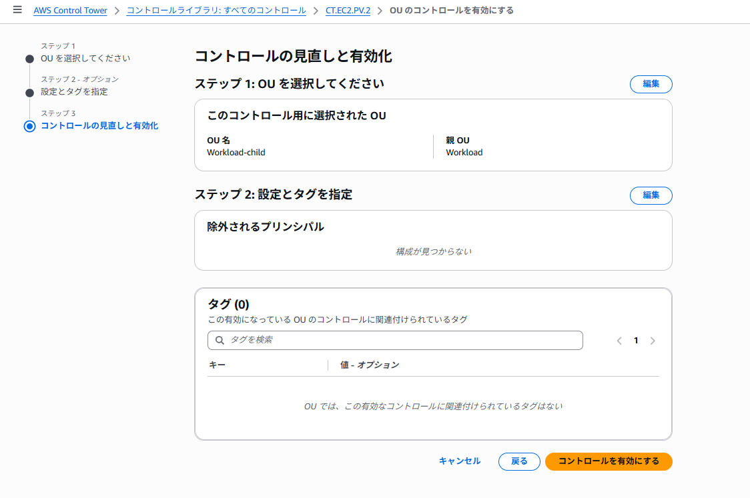Click the 戻る button

coord(519,461)
